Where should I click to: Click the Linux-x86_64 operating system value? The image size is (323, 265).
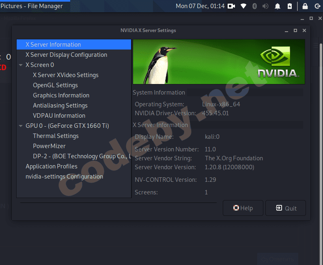pyautogui.click(x=221, y=104)
